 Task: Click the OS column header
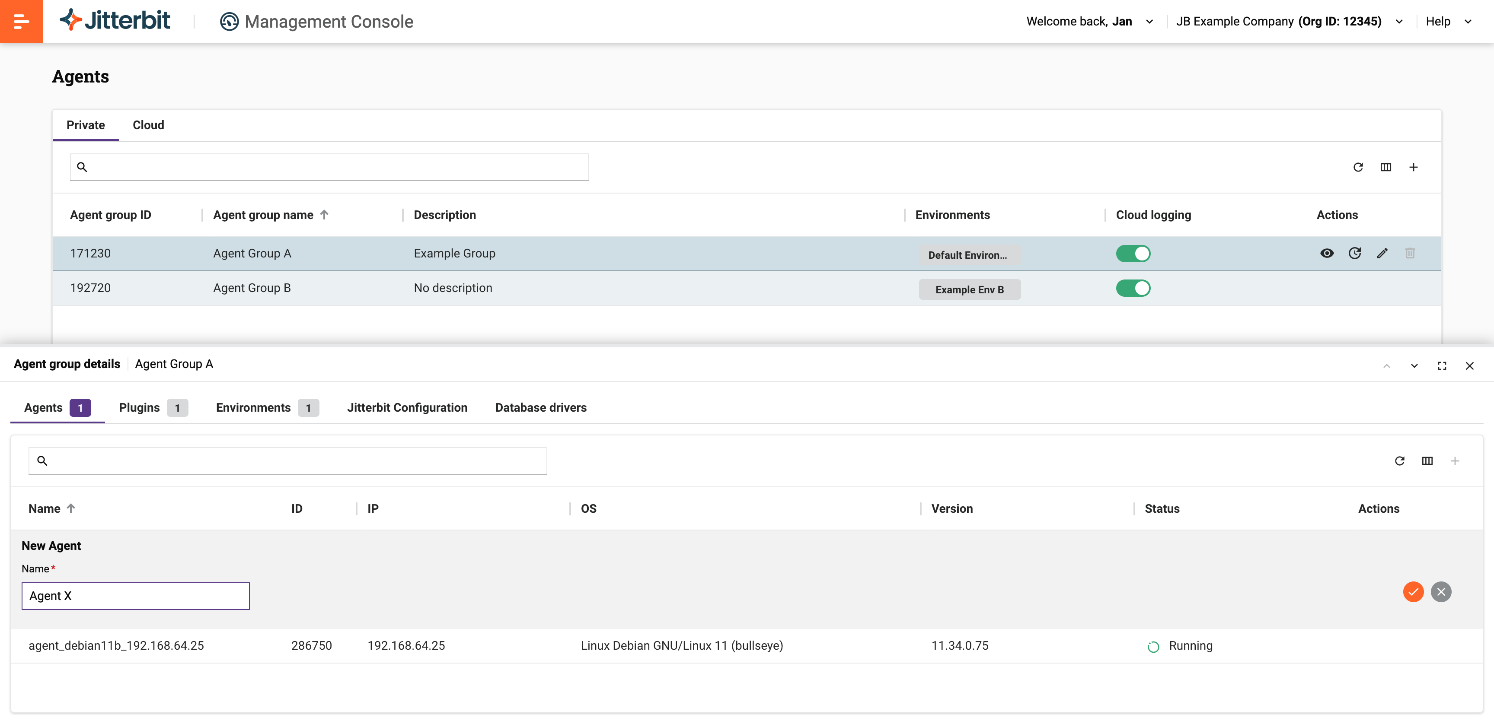coord(589,508)
